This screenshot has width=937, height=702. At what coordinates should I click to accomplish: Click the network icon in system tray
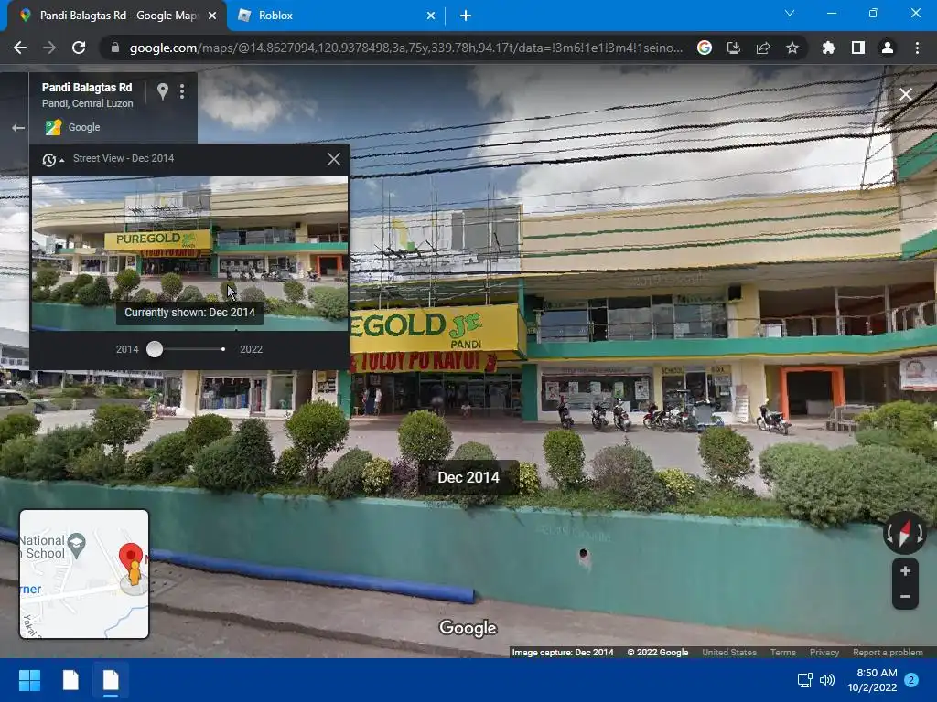click(x=805, y=680)
